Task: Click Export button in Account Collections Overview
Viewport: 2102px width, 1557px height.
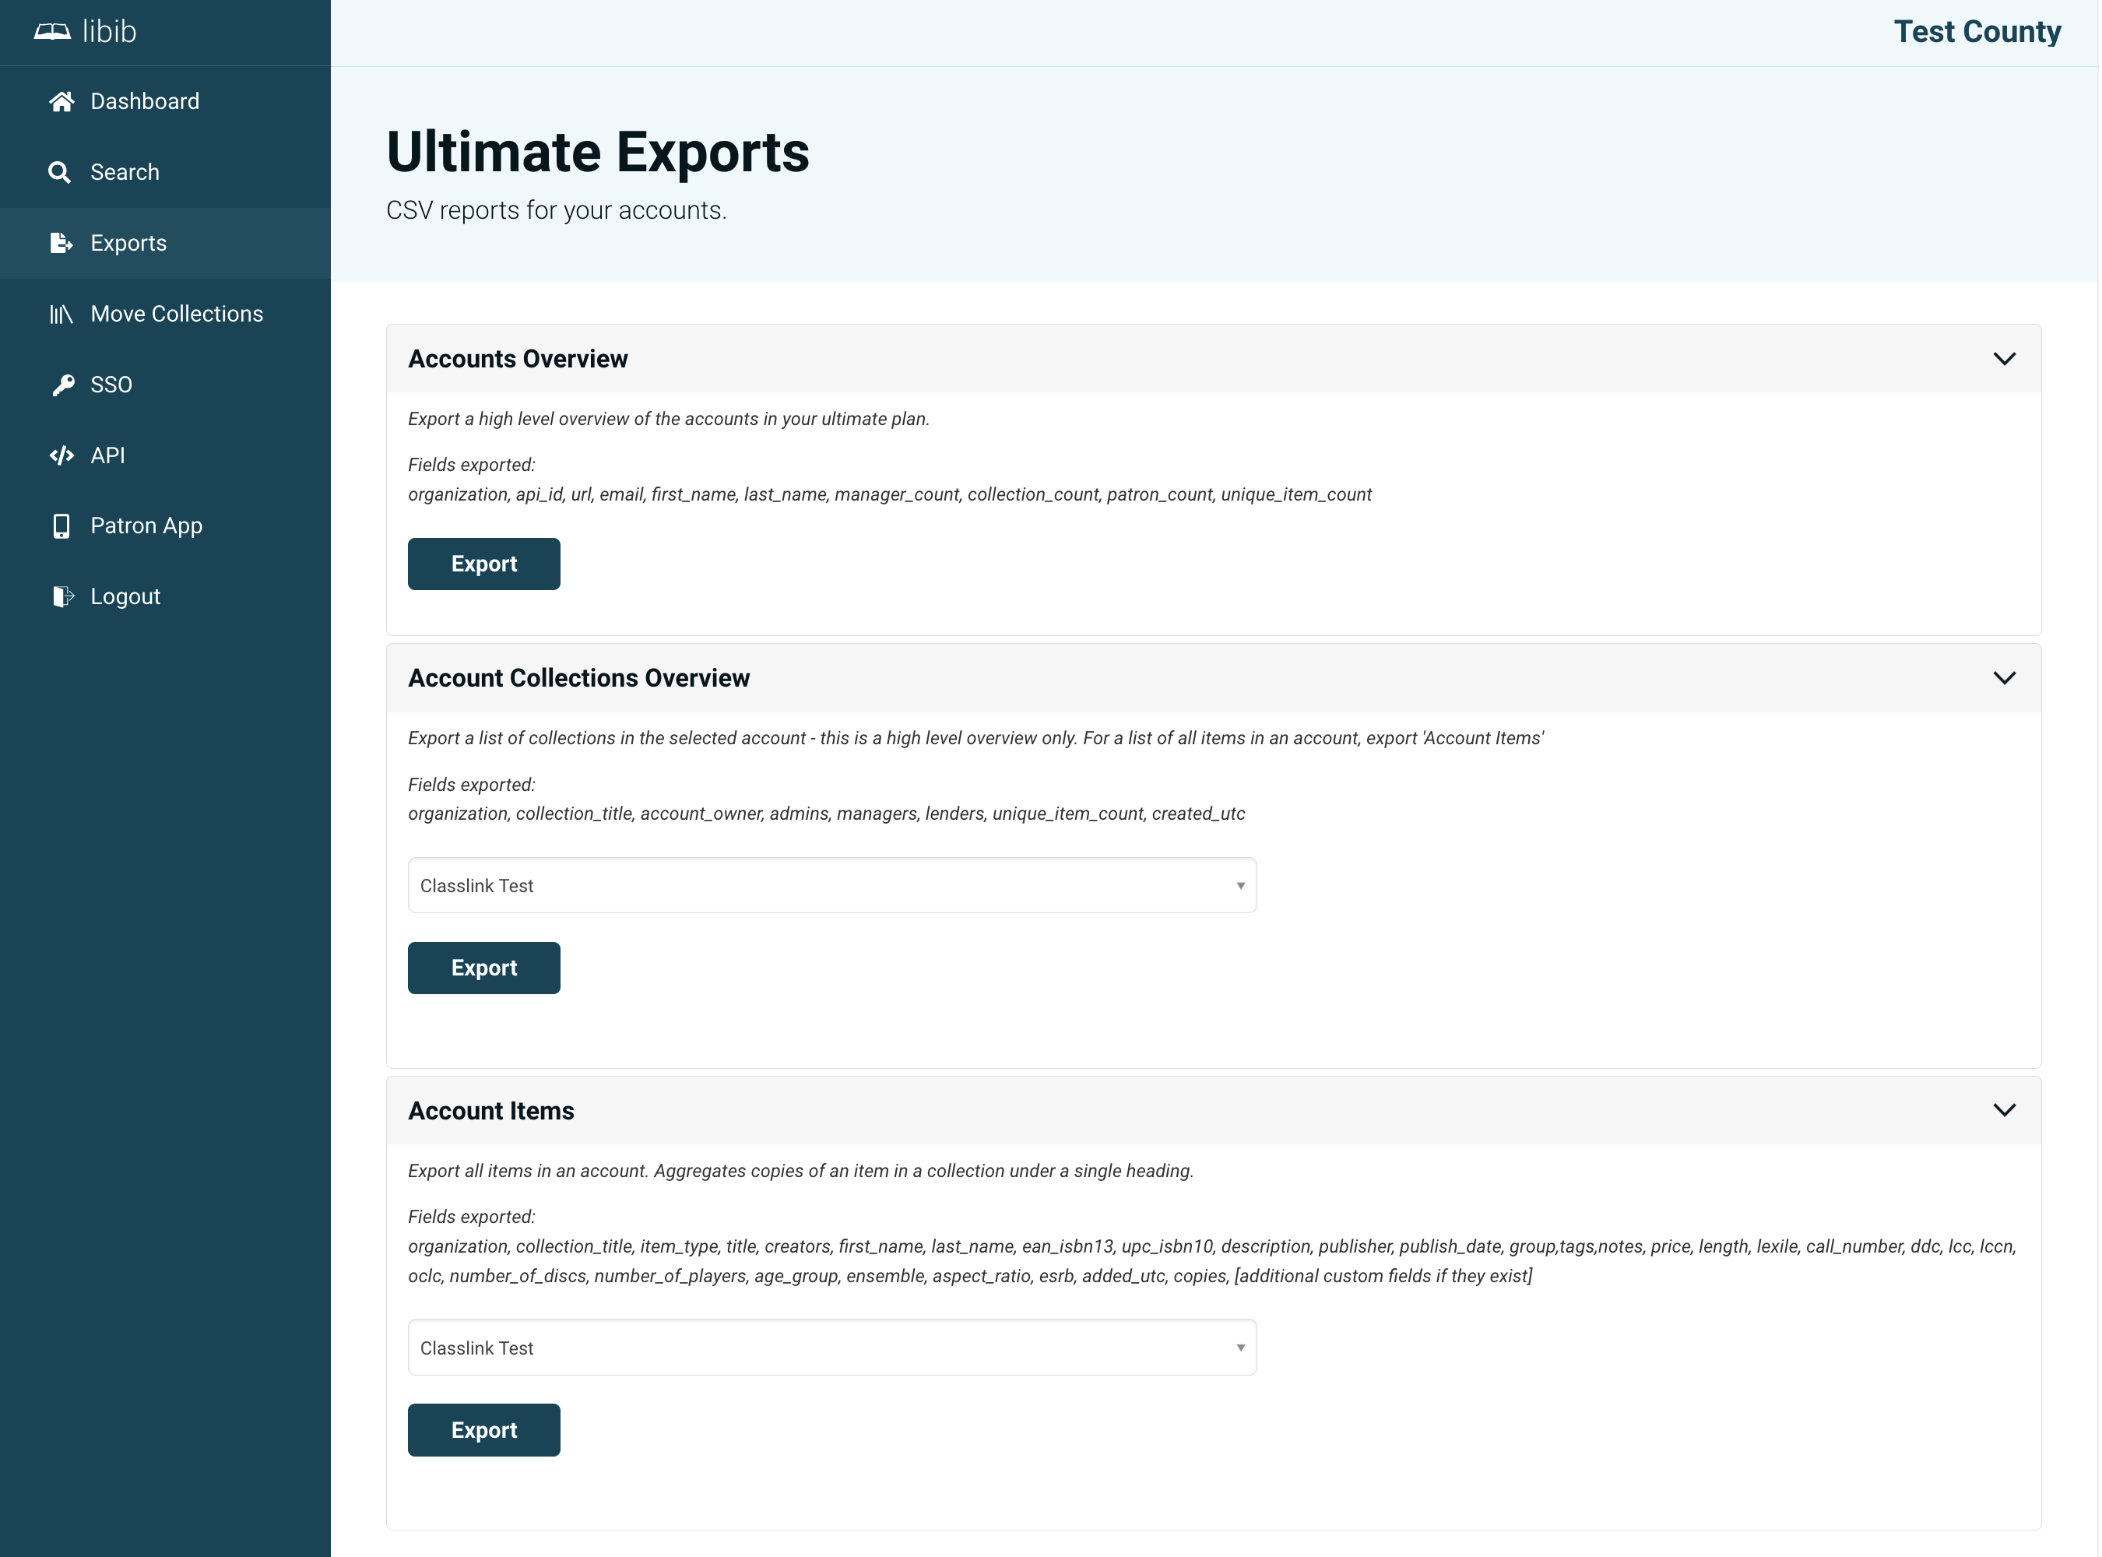Action: coord(484,968)
